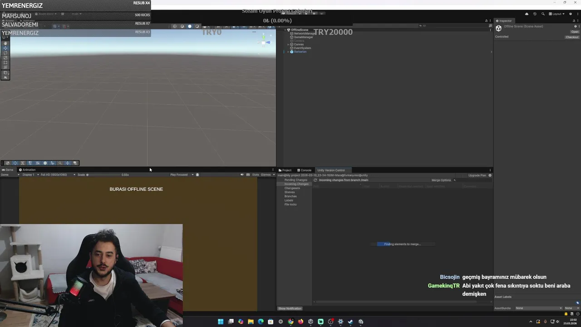Viewport: 581px width, 327px height.
Task: Open Shelves view
Action: 290,192
